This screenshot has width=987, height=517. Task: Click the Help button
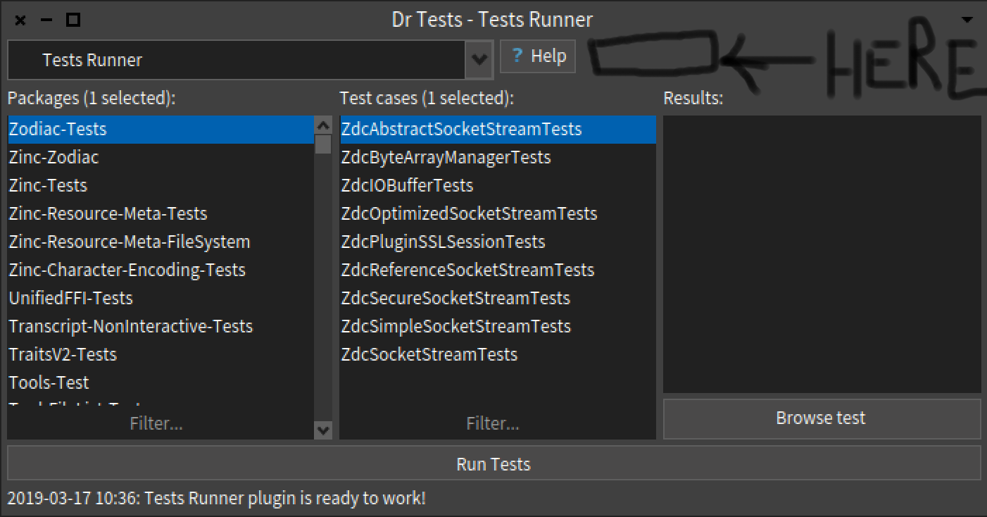point(537,56)
